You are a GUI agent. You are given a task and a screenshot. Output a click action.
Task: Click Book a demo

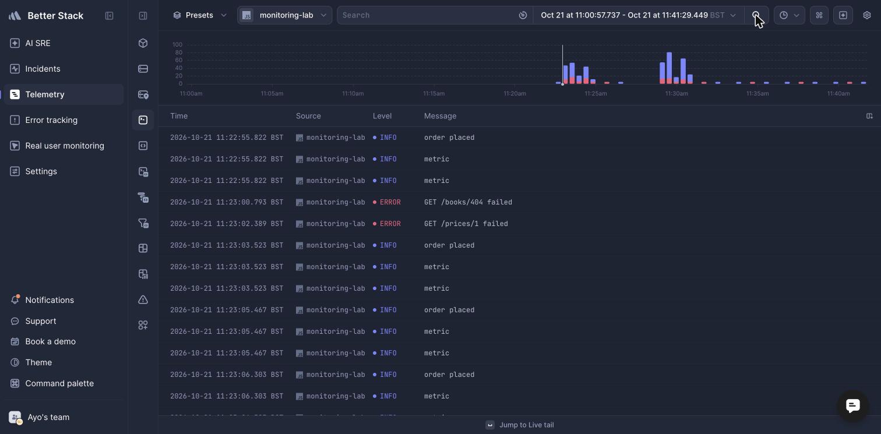coord(64,341)
